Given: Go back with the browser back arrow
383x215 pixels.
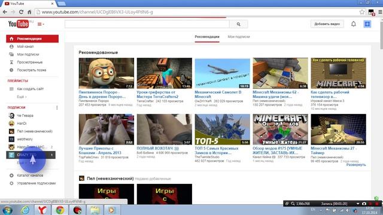Looking at the screenshot, I should (x=5, y=12).
